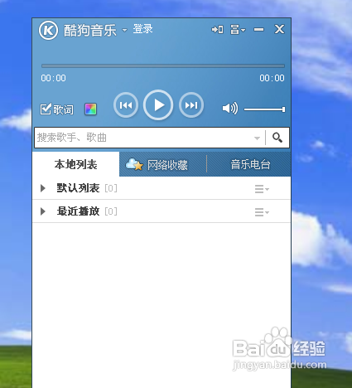Click the 登录 login link
The width and height of the screenshot is (352, 388).
coord(142,29)
